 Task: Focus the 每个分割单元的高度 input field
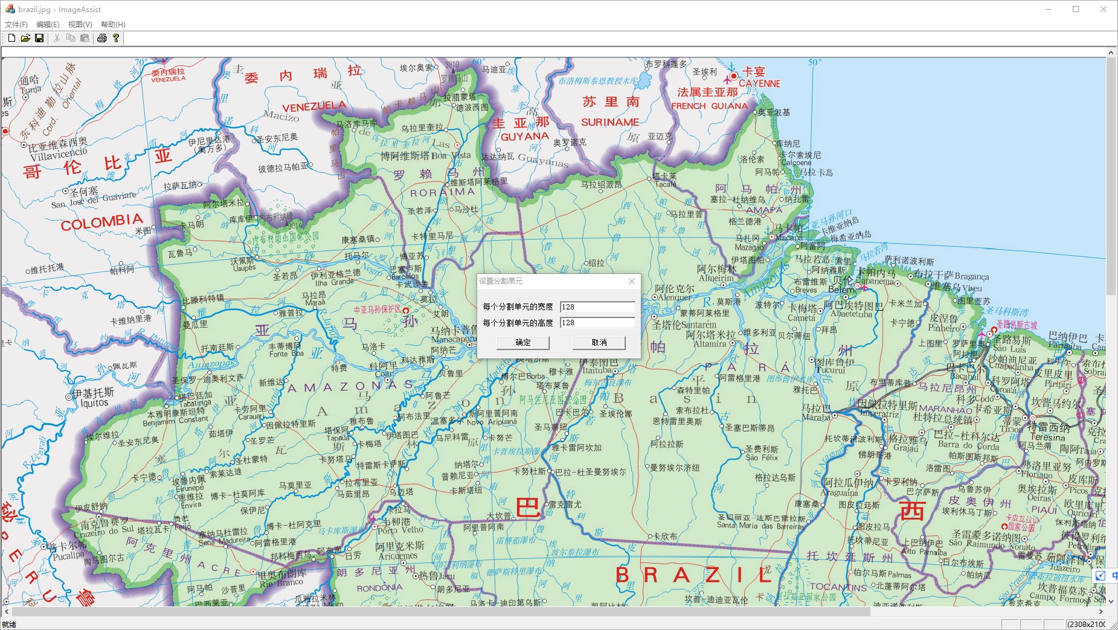click(597, 323)
